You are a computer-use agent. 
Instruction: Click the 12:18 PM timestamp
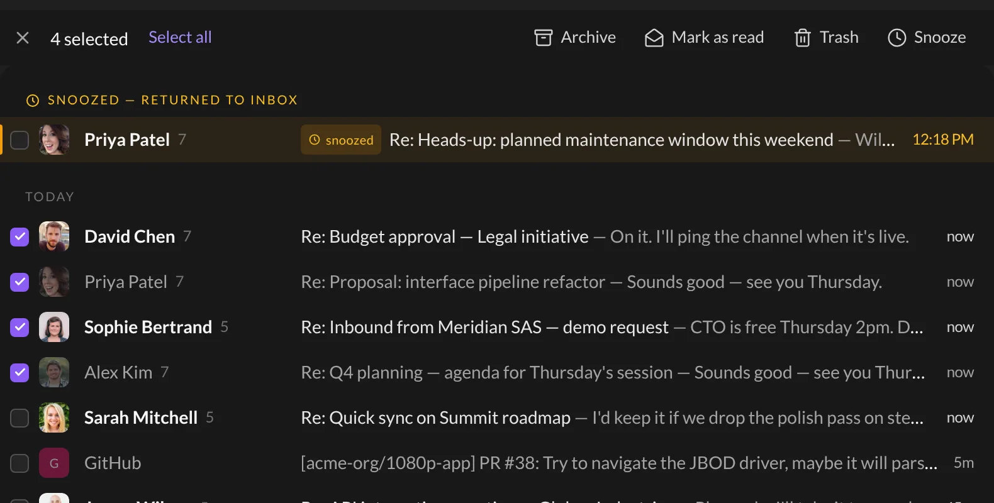tap(943, 140)
